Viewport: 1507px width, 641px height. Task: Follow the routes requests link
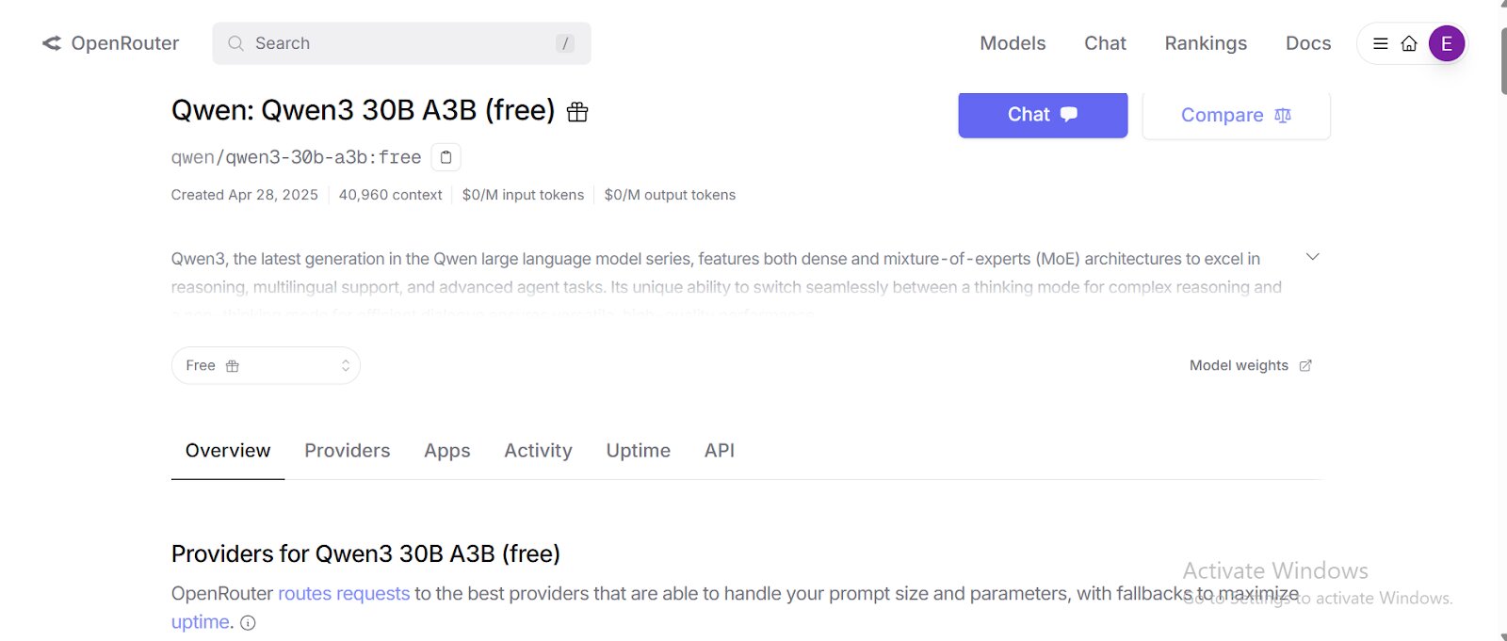344,594
